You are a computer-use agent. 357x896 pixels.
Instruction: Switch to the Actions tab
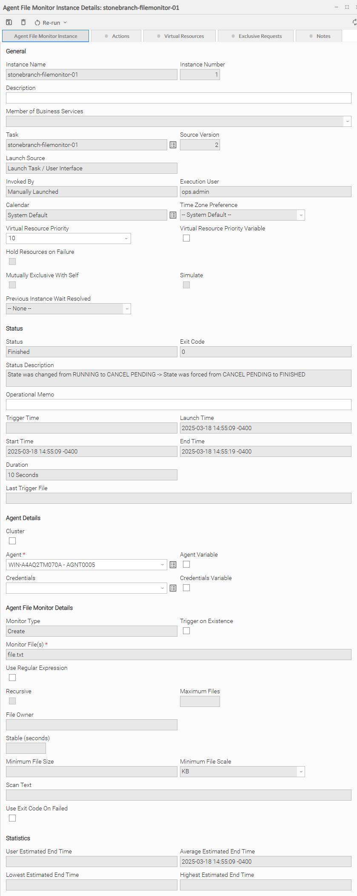tap(117, 36)
